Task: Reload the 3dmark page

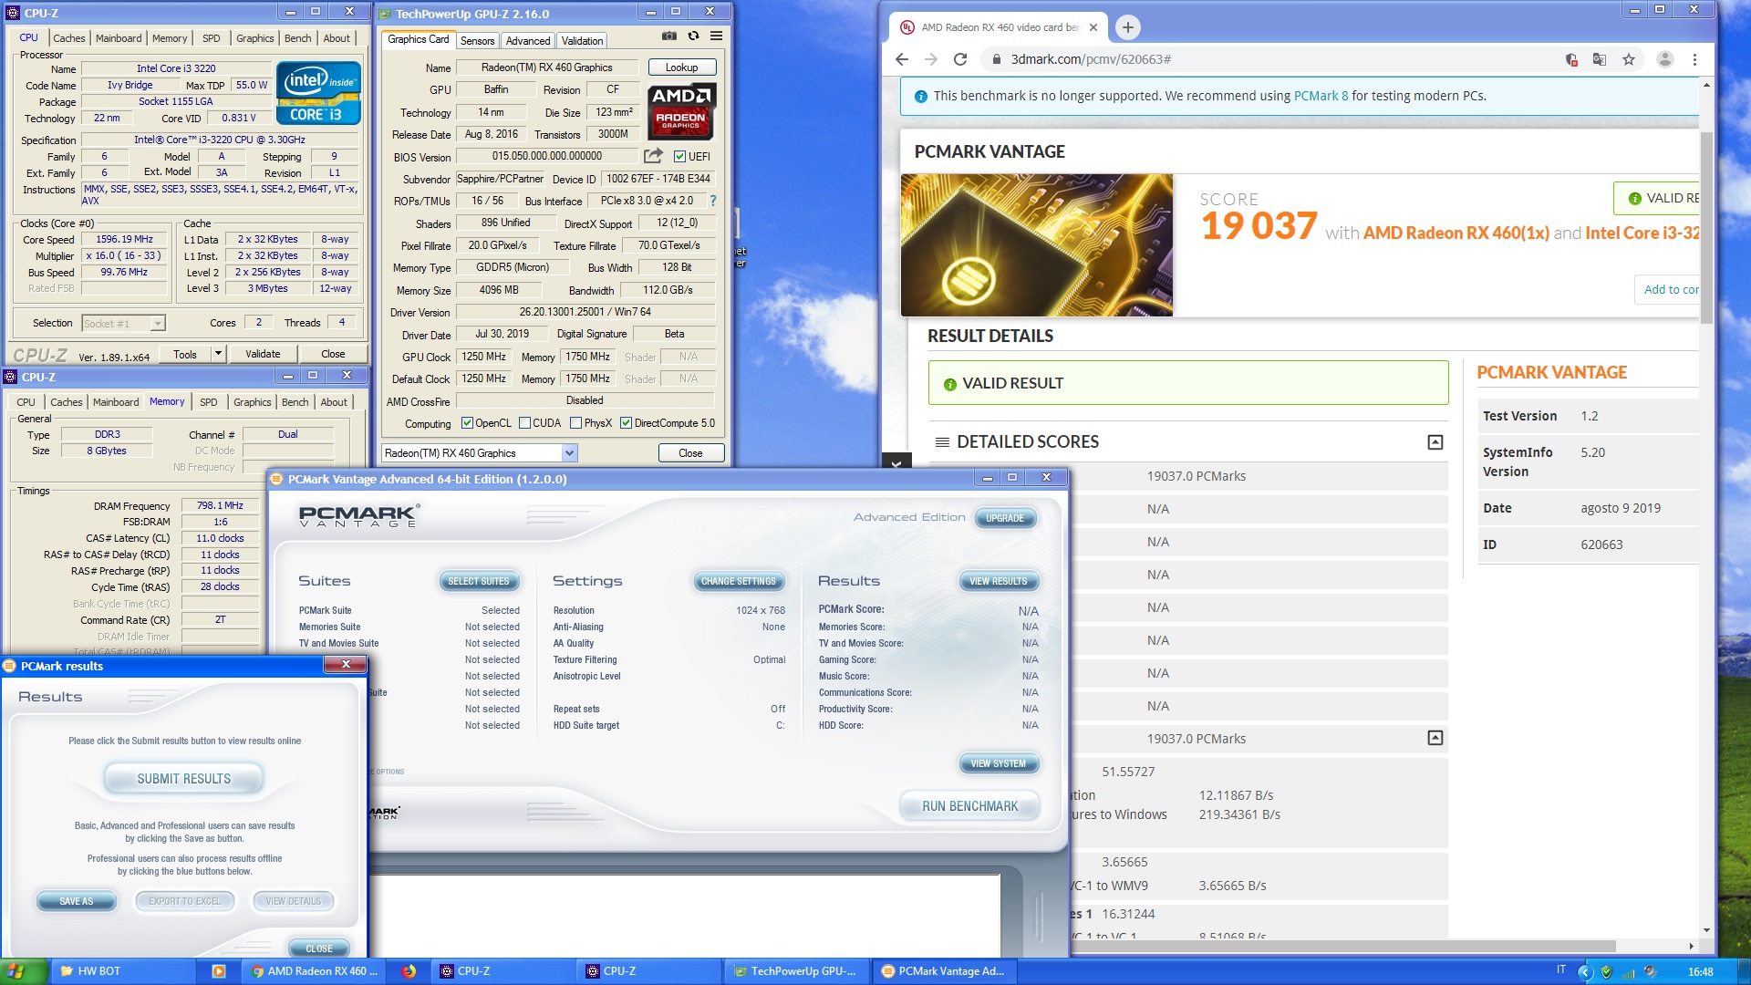Action: tap(960, 59)
